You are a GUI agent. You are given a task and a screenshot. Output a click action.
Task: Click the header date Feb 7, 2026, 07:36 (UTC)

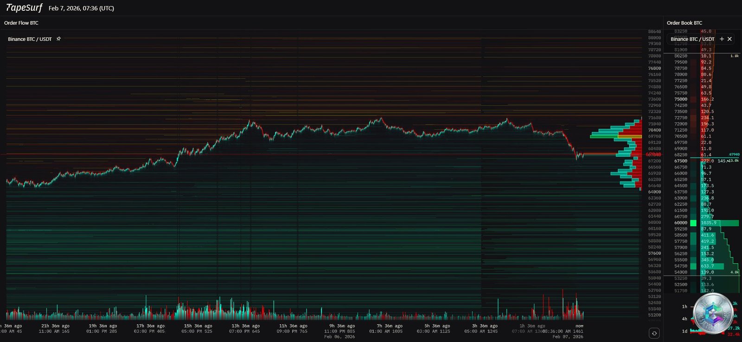pos(81,8)
